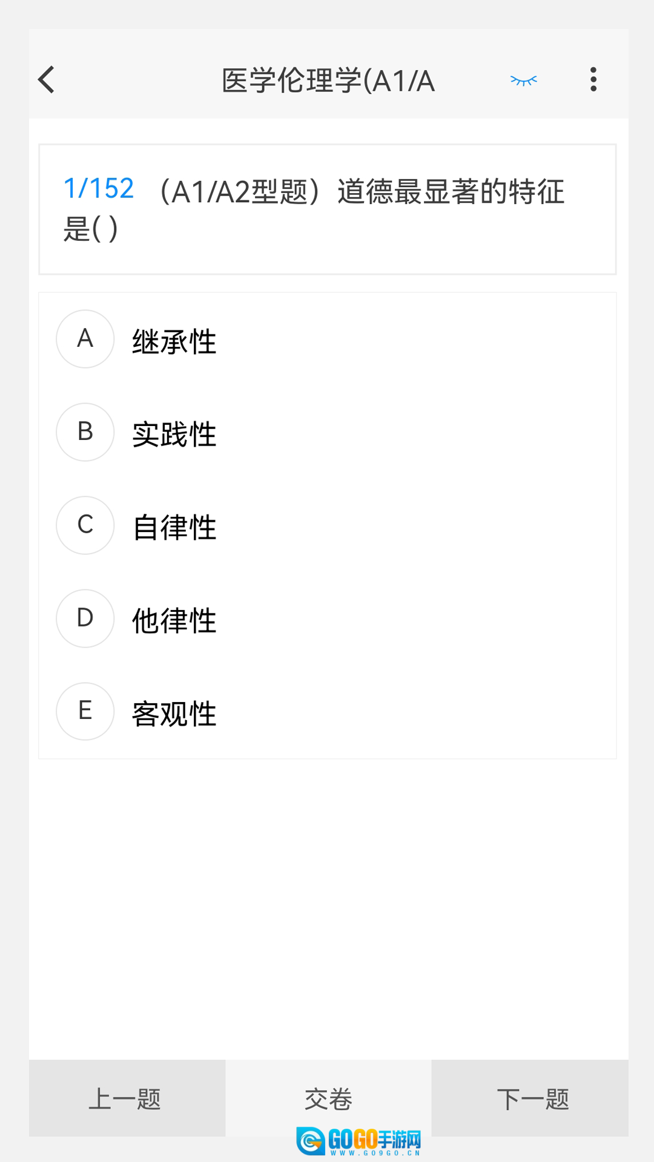This screenshot has height=1162, width=654.
Task: Select option B radio circle
Action: point(85,432)
